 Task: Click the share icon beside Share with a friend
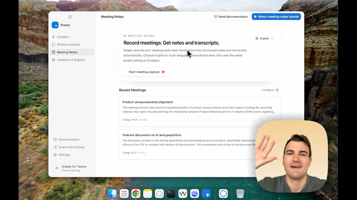(55, 147)
